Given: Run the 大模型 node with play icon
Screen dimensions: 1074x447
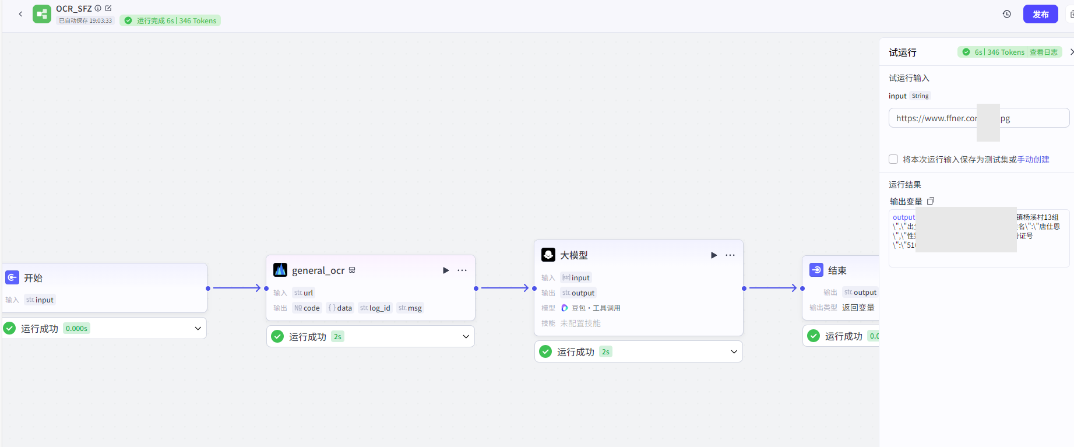Looking at the screenshot, I should pyautogui.click(x=714, y=255).
